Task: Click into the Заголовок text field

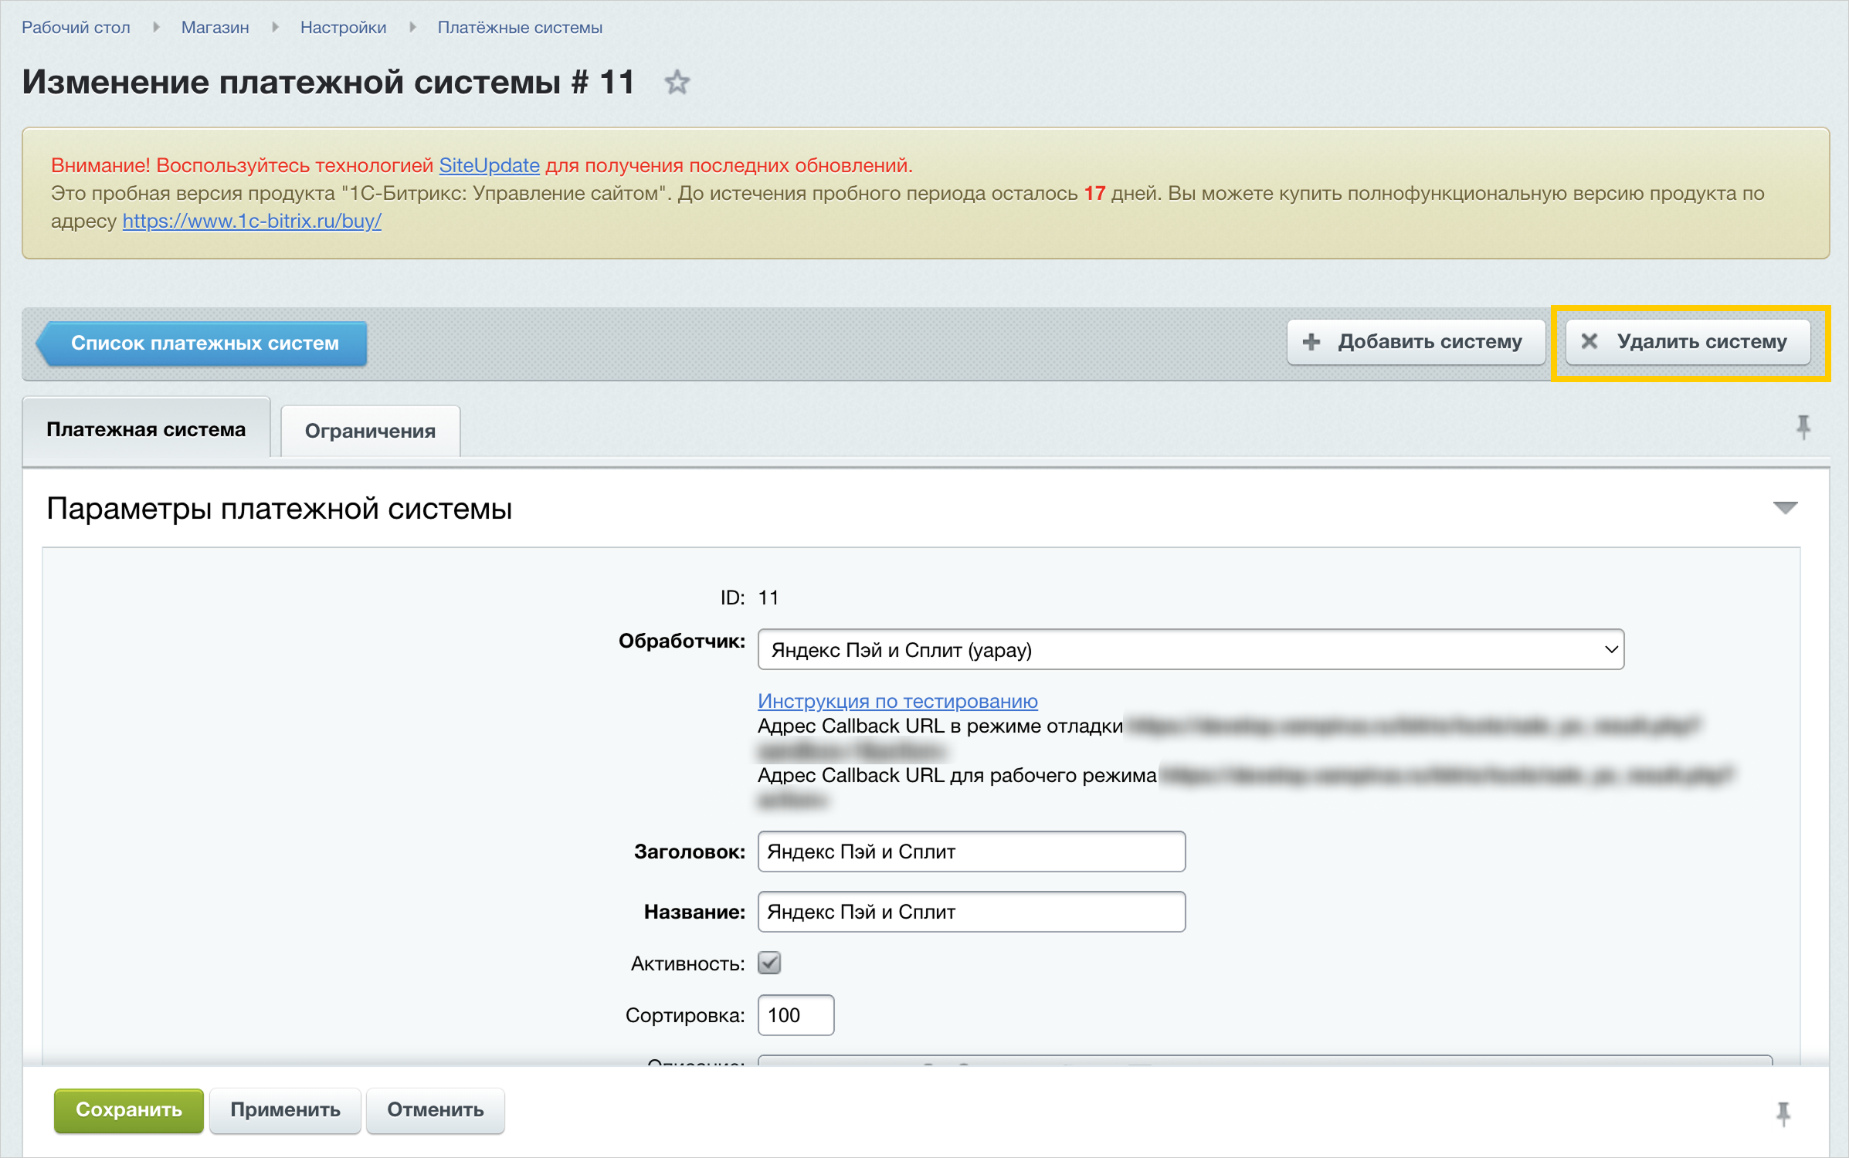Action: coord(971,852)
